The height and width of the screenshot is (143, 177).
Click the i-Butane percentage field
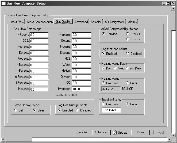point(39,71)
